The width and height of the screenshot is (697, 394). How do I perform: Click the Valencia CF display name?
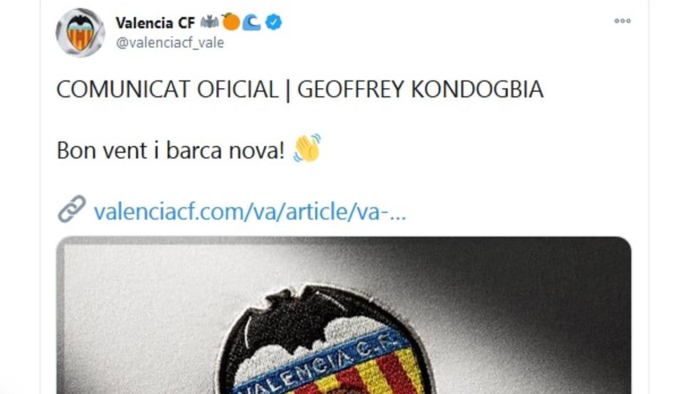pyautogui.click(x=155, y=23)
